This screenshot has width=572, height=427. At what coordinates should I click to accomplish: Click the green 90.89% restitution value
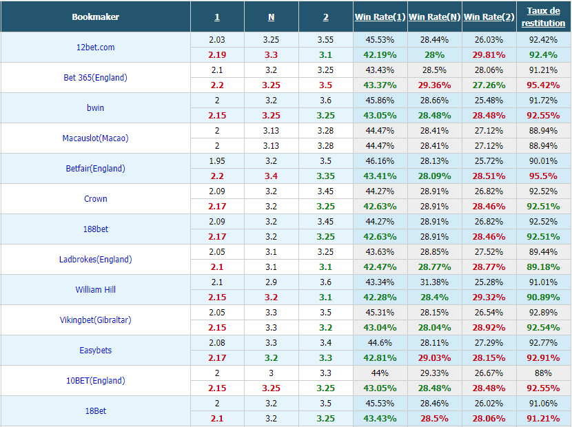tap(543, 298)
